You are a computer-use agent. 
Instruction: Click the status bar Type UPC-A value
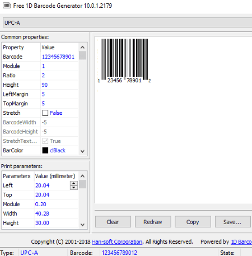(x=29, y=253)
